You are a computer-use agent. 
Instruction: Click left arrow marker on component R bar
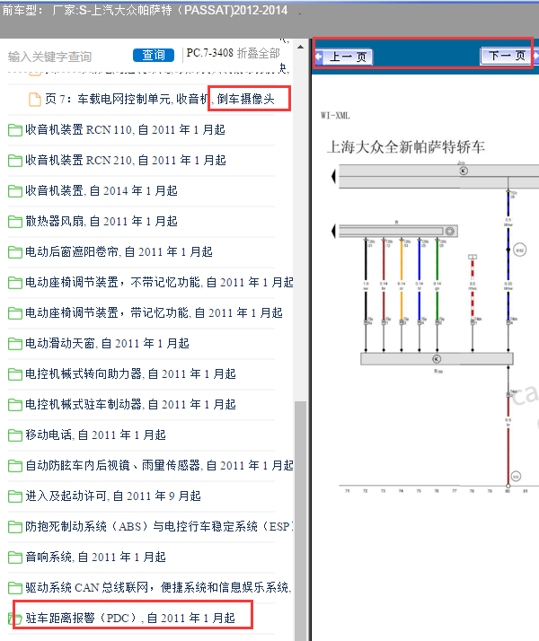coord(333,232)
